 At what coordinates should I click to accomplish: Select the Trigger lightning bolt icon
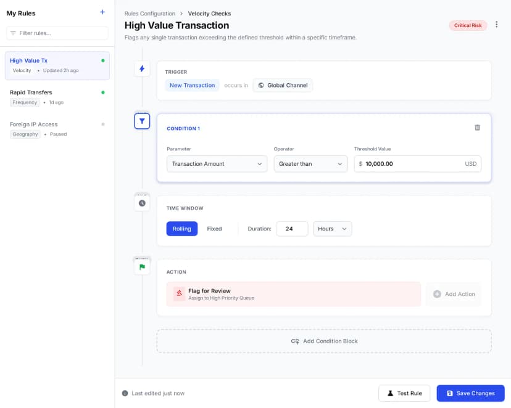pyautogui.click(x=142, y=68)
